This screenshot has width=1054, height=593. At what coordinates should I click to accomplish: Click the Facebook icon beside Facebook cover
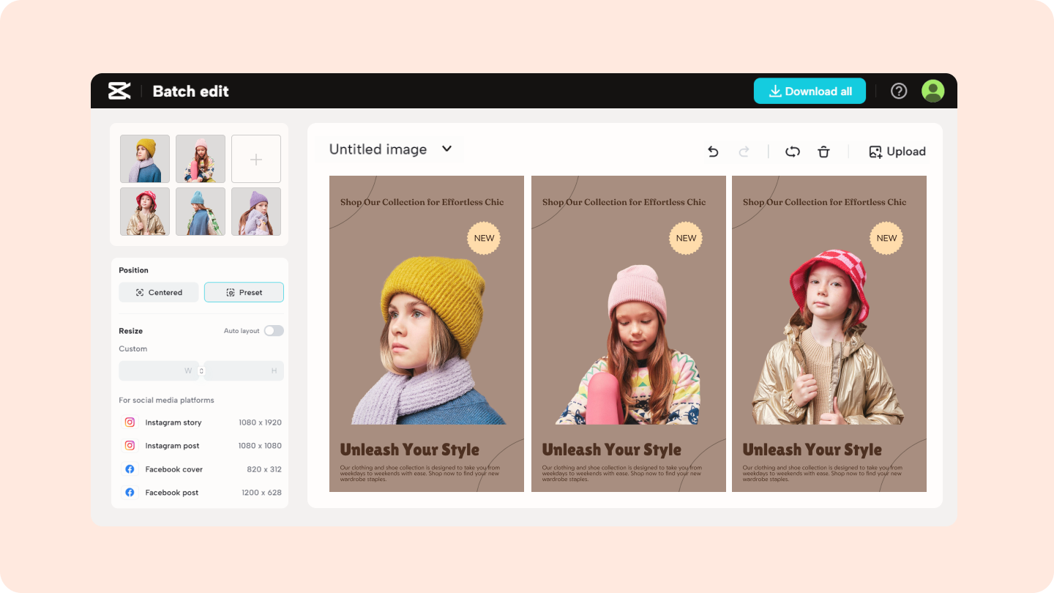click(130, 469)
